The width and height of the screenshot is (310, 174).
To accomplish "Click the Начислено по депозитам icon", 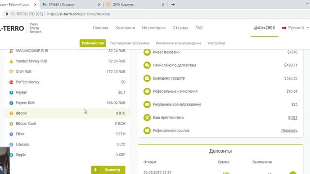I will 147,65.
